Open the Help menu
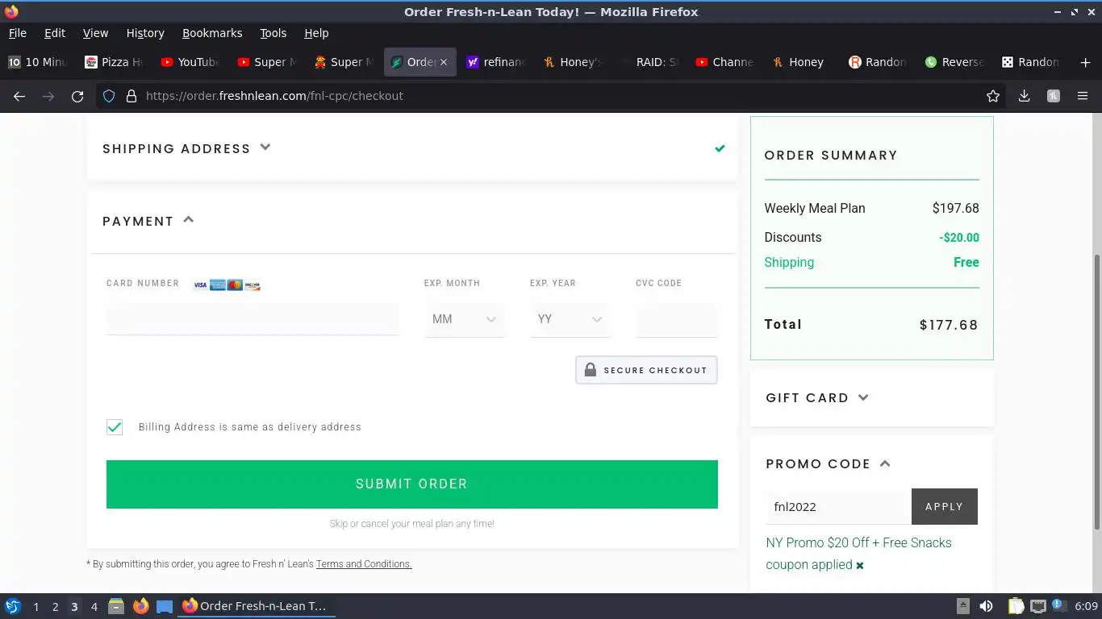The height and width of the screenshot is (619, 1102). tap(316, 33)
